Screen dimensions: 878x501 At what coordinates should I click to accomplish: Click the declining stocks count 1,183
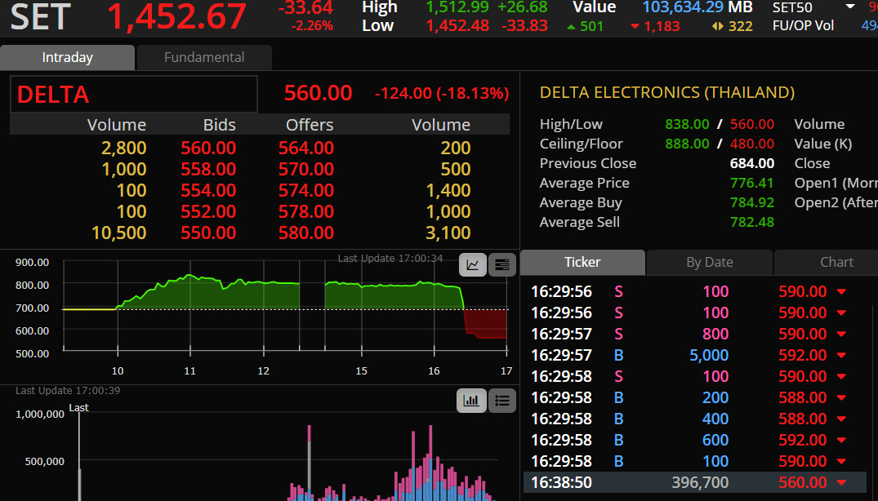(x=662, y=26)
